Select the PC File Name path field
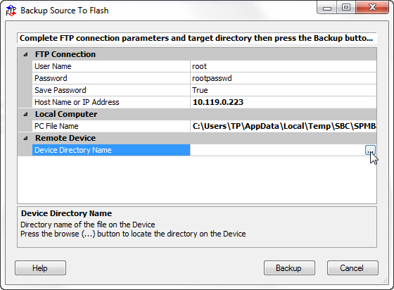The height and width of the screenshot is (290, 394). [x=283, y=126]
